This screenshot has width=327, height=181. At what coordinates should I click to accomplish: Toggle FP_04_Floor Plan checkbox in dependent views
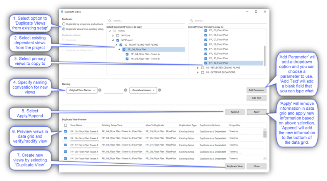[124, 49]
